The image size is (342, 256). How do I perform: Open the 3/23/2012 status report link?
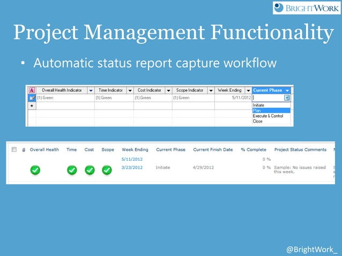click(132, 168)
